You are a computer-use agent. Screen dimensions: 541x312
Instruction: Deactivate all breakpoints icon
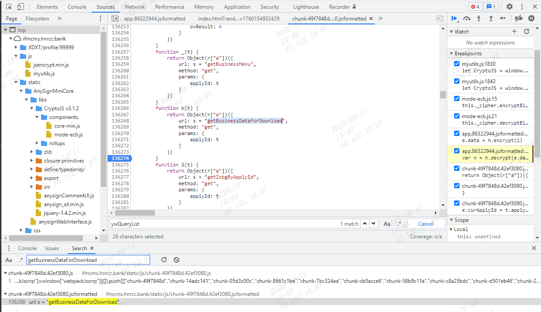click(x=518, y=19)
